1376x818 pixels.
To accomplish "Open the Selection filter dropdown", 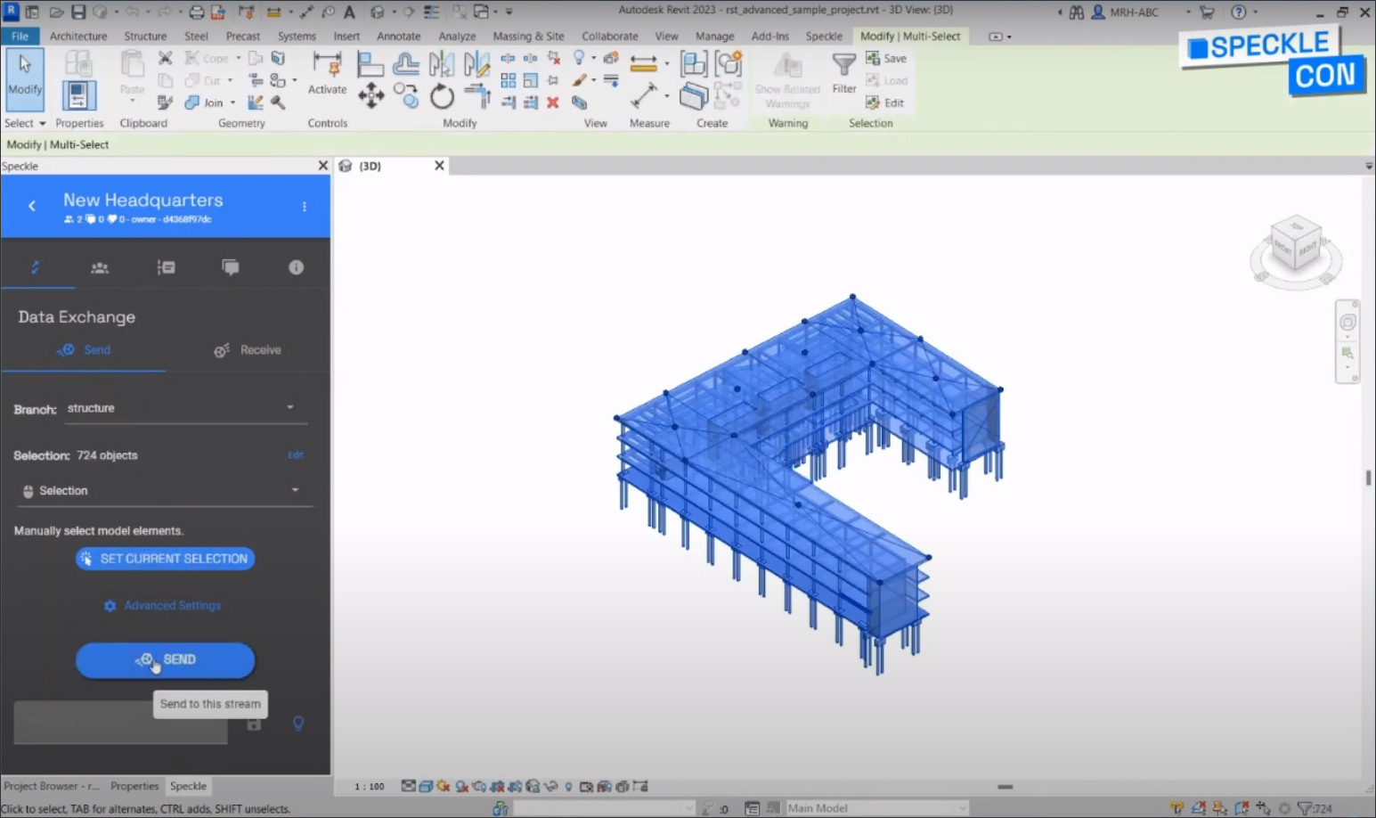I will (x=164, y=491).
